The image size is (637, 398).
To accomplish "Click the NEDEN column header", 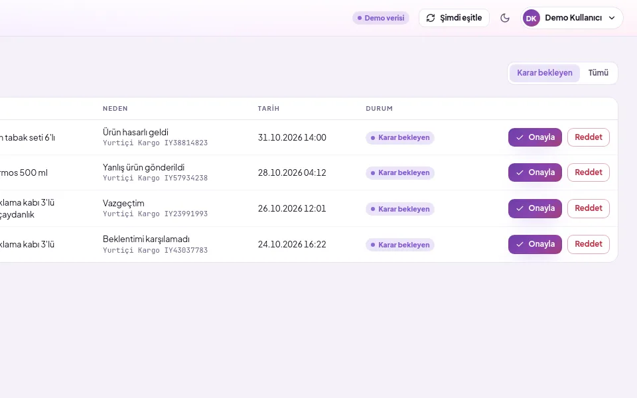I will coord(115,108).
